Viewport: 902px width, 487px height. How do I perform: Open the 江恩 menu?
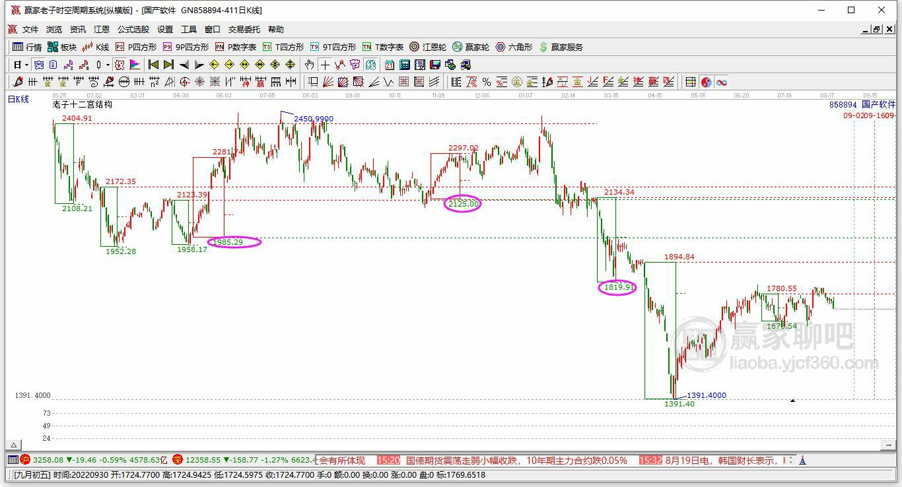102,30
